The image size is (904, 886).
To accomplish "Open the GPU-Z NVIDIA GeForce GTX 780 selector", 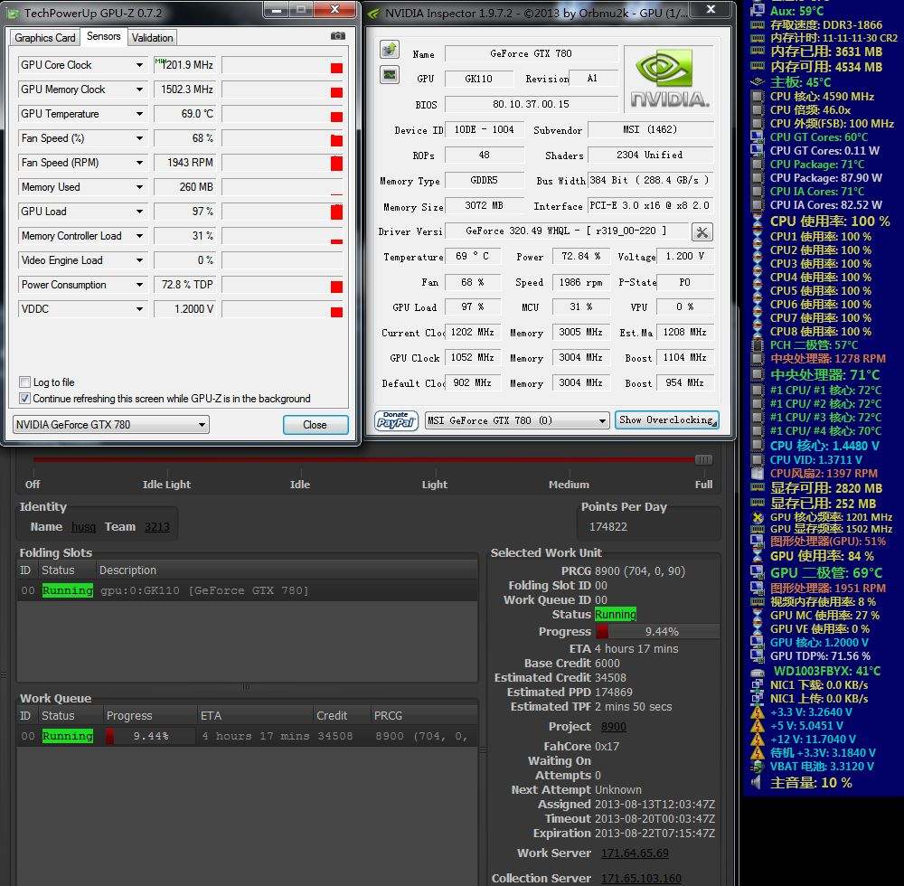I will [110, 425].
